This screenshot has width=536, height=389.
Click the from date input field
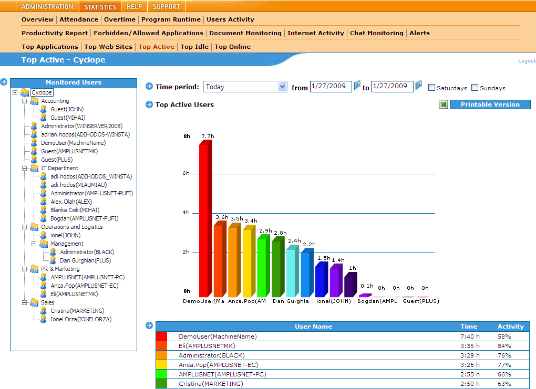coord(331,86)
